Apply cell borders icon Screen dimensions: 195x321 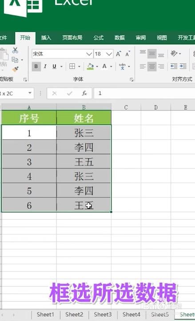point(72,67)
